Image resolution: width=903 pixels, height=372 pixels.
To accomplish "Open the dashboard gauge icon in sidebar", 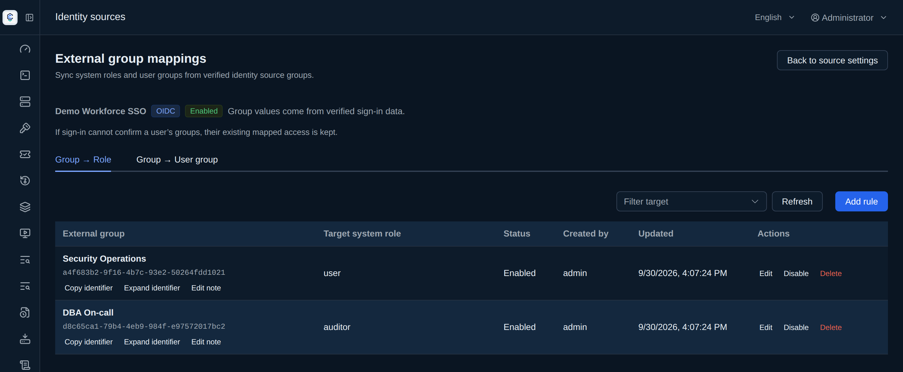I will click(25, 49).
